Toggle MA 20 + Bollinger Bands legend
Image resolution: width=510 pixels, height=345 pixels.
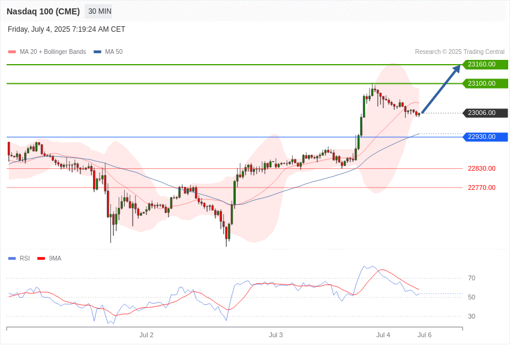pyautogui.click(x=53, y=52)
